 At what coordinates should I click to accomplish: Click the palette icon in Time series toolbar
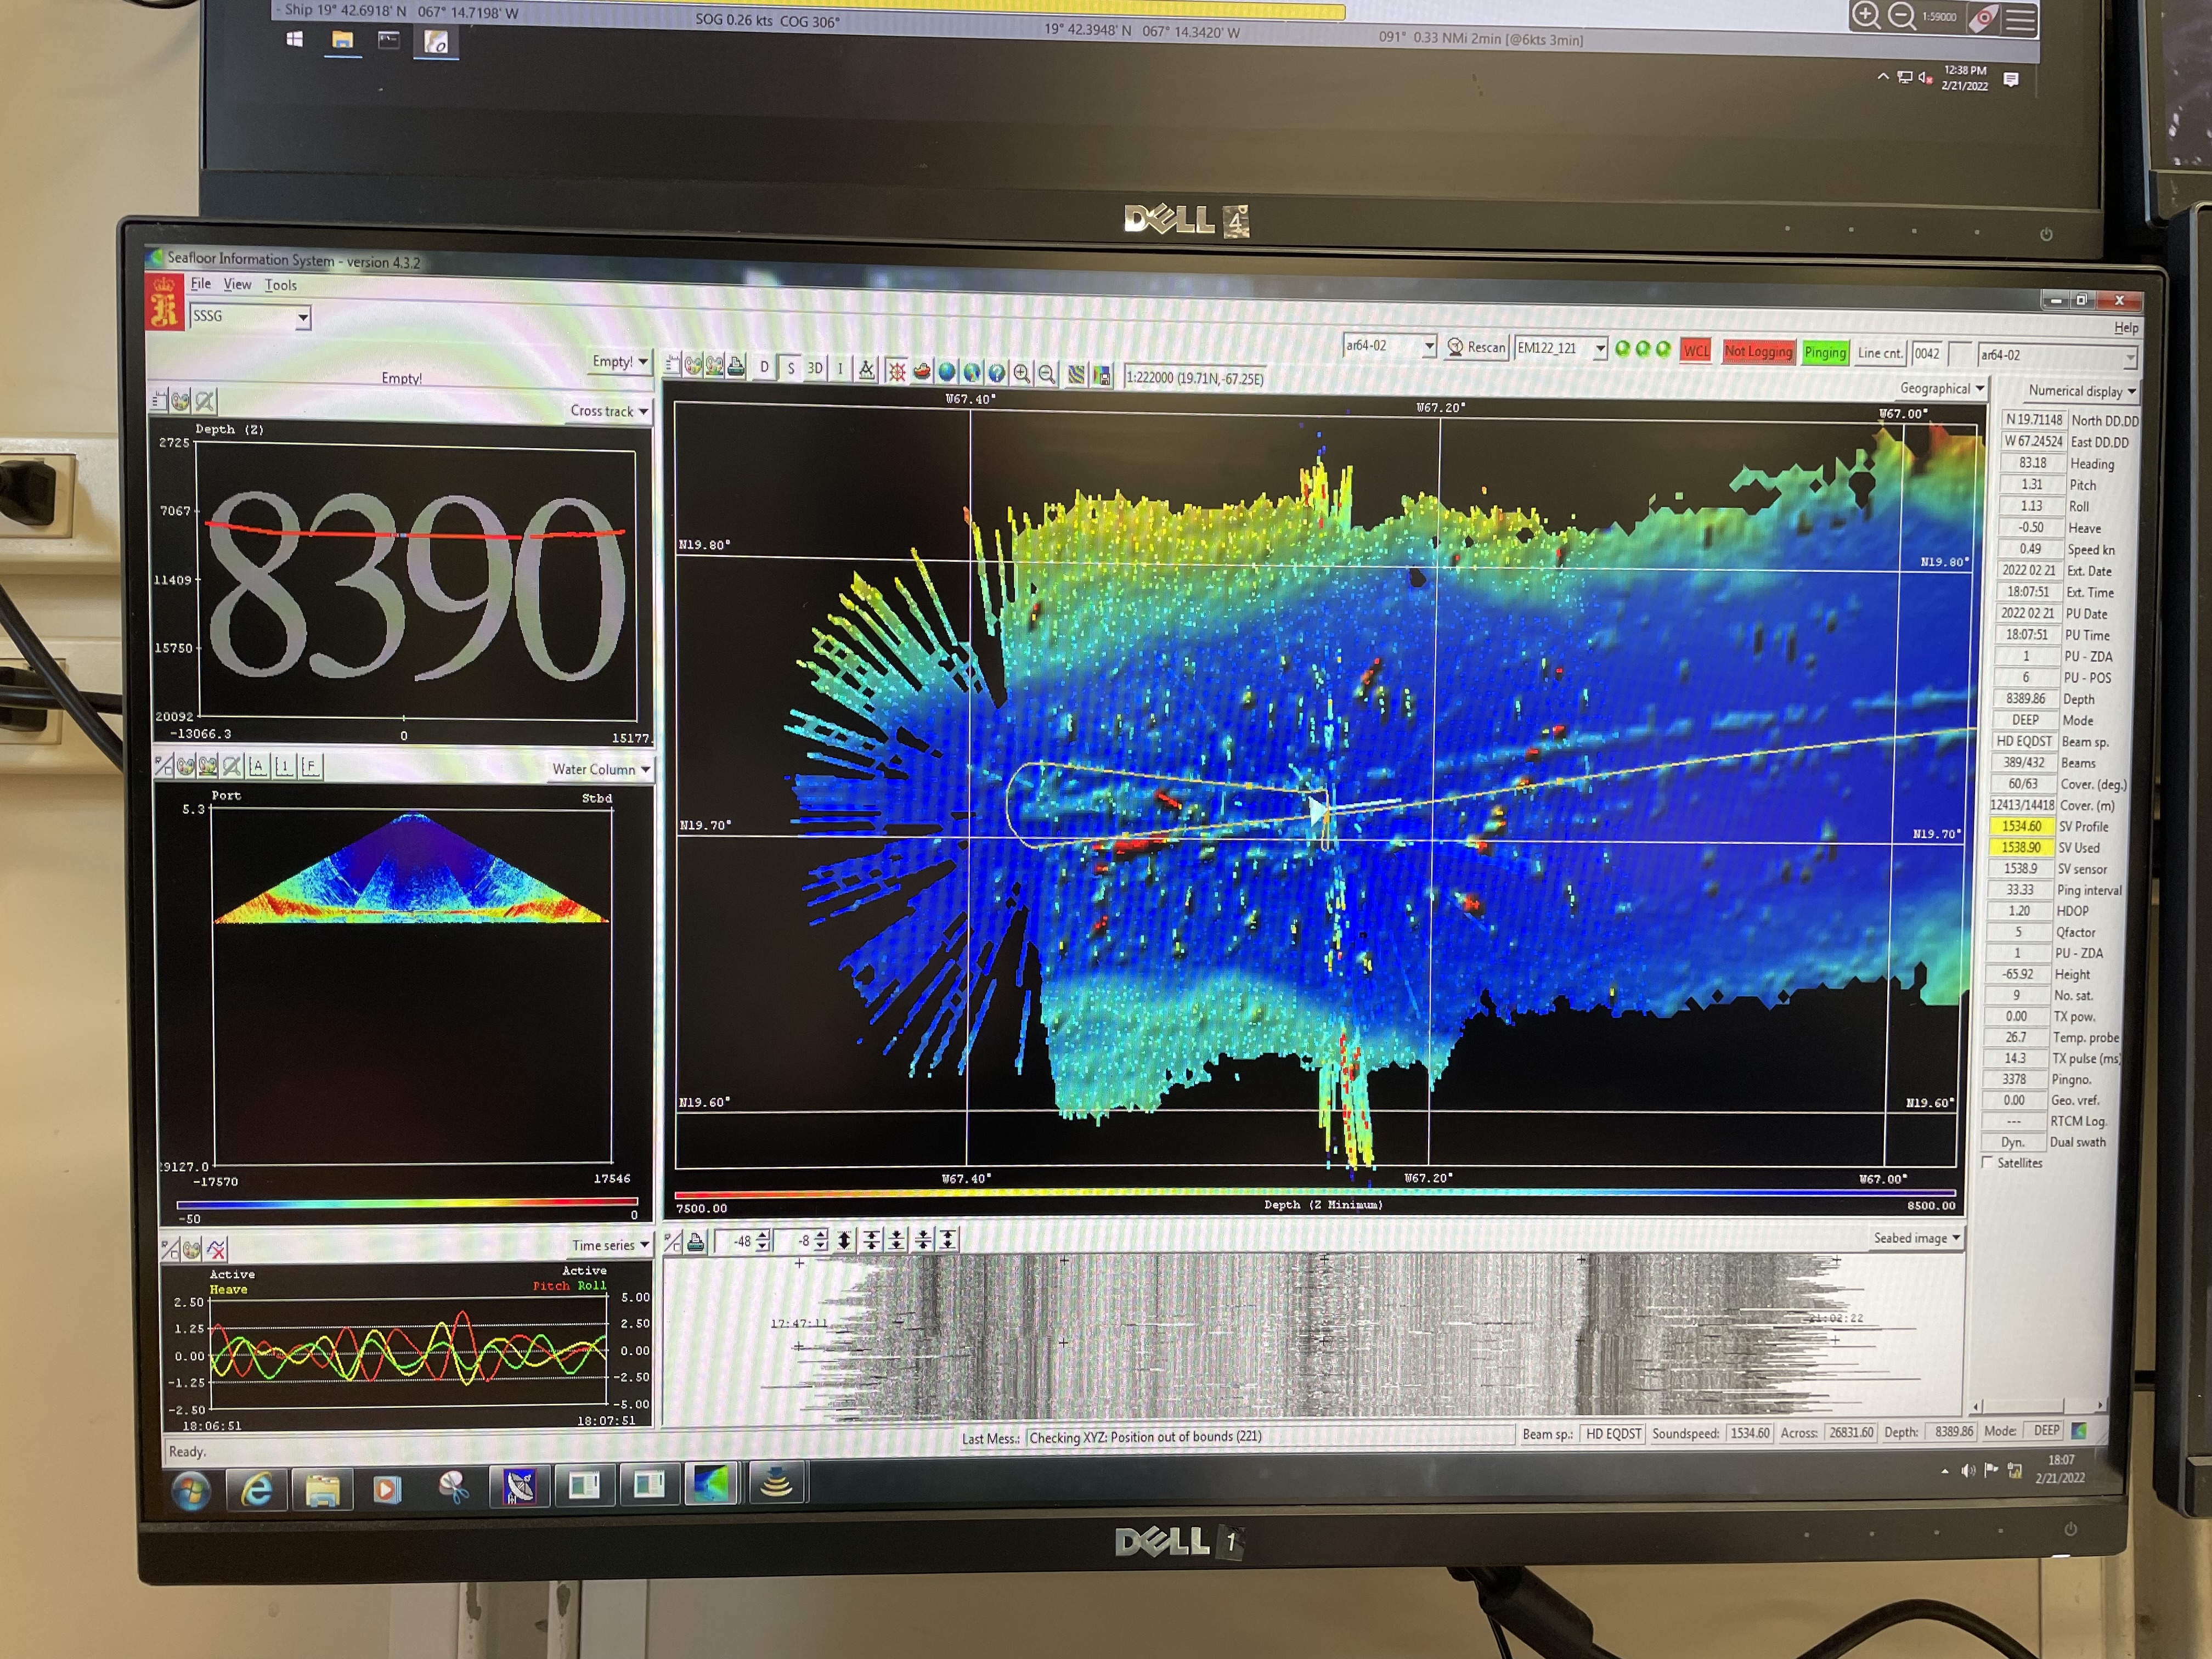192,1248
